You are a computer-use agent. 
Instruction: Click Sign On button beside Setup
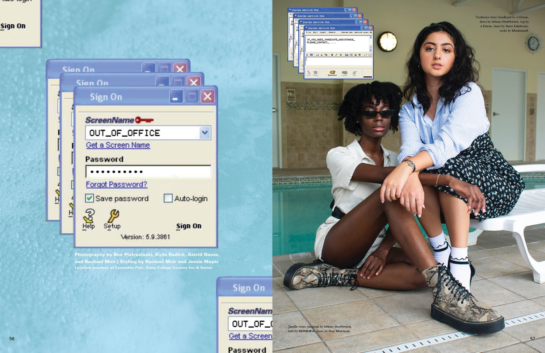[x=189, y=226]
